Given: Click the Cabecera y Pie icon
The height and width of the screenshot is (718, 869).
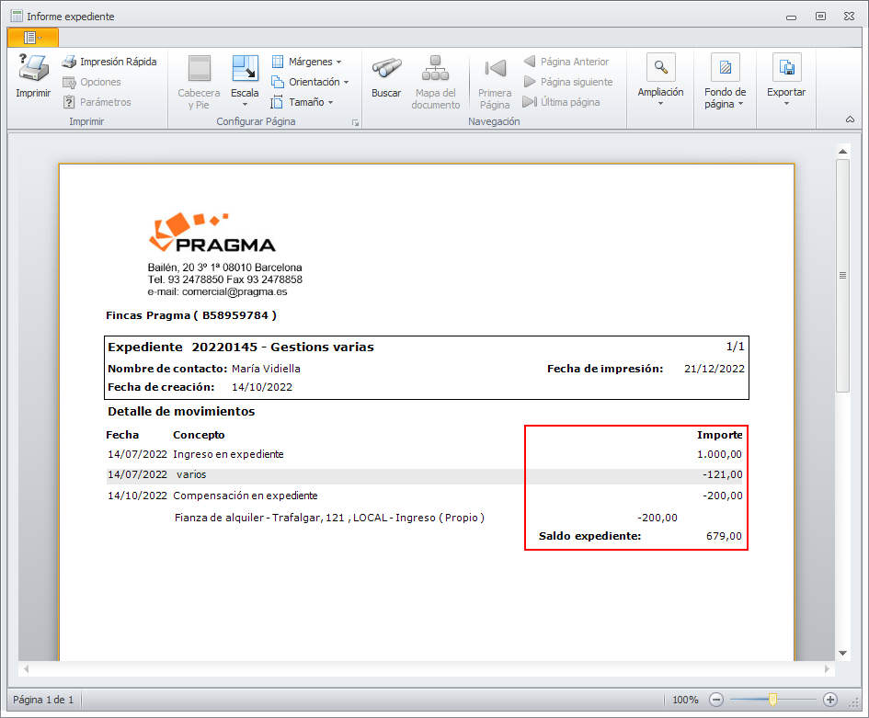Looking at the screenshot, I should coord(199,69).
